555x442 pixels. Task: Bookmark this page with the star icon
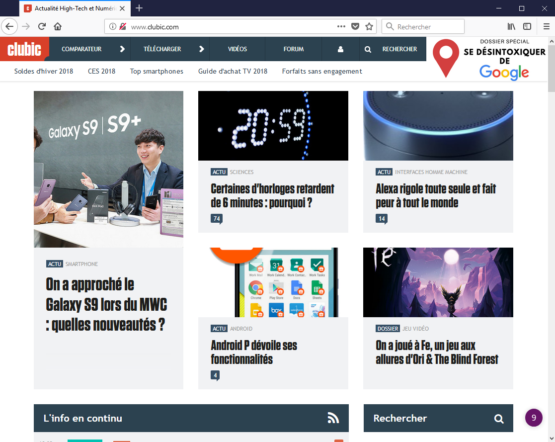click(x=369, y=27)
